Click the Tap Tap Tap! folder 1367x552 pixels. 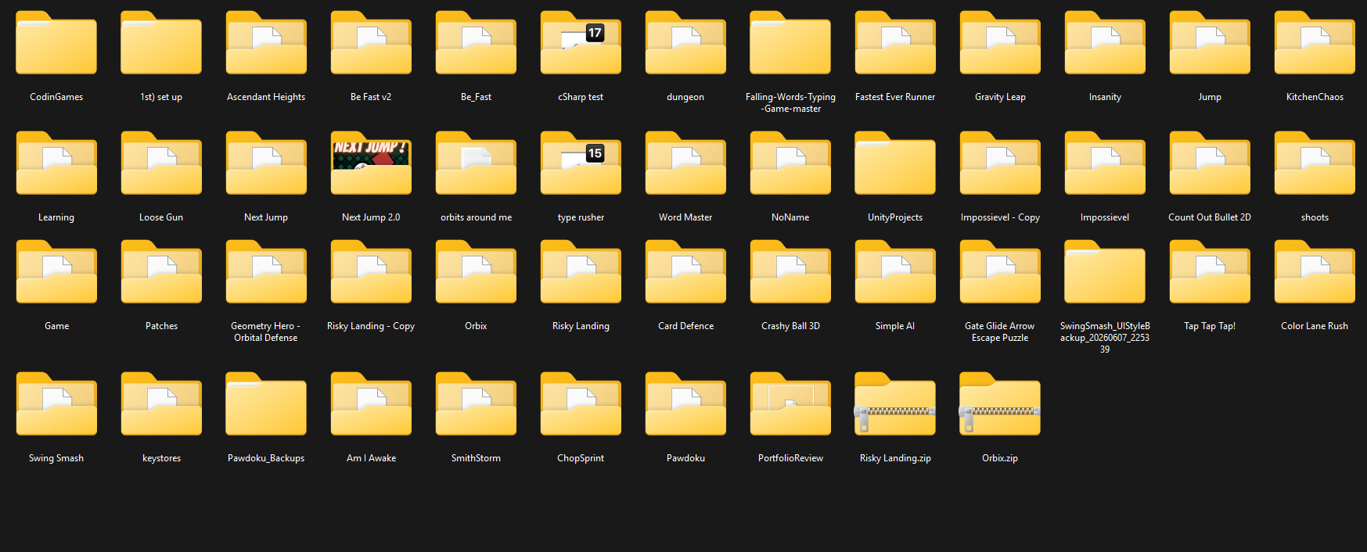[x=1210, y=272]
